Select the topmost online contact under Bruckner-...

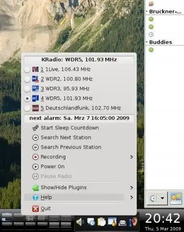[151, 19]
